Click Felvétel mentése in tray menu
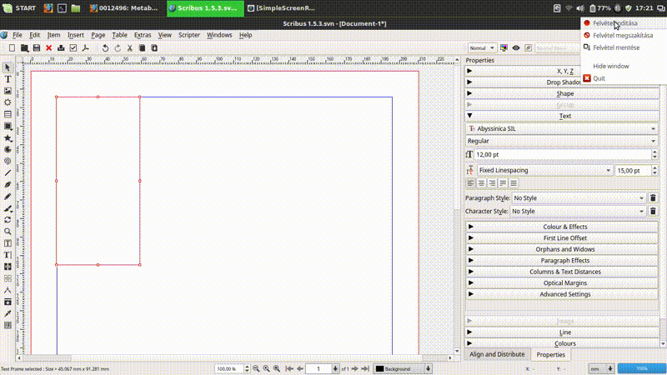 (x=616, y=47)
